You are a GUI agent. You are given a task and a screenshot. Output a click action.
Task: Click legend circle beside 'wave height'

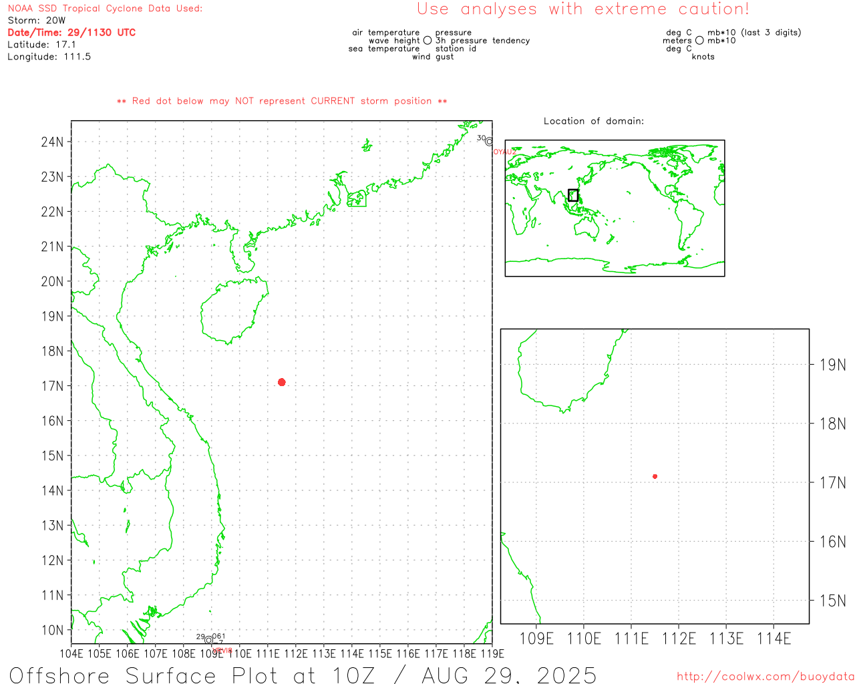coord(427,40)
